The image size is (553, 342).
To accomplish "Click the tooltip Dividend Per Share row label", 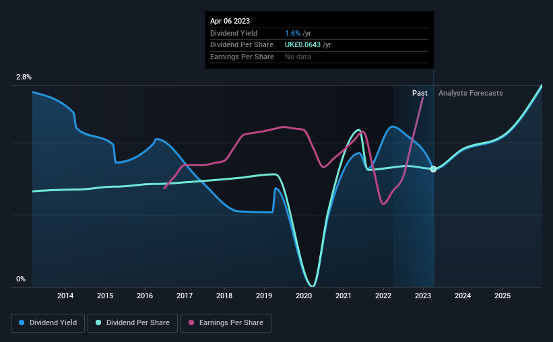I will (242, 45).
